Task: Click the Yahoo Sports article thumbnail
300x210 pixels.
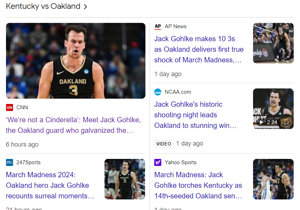Action: click(273, 179)
